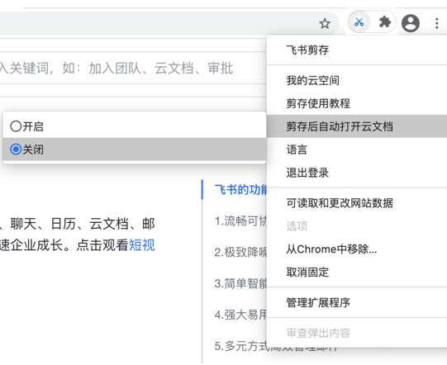
Task: Open the Extensions puzzle piece icon
Action: (384, 22)
